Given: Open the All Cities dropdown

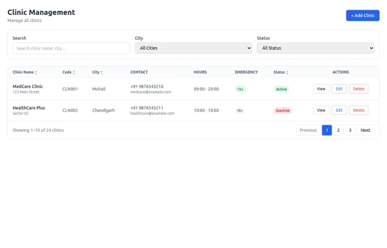Looking at the screenshot, I should (x=193, y=48).
